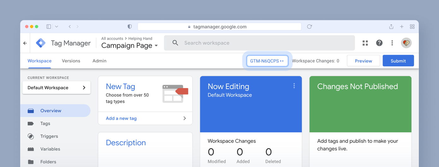
Task: Click the New Tag heading
Action: click(120, 86)
